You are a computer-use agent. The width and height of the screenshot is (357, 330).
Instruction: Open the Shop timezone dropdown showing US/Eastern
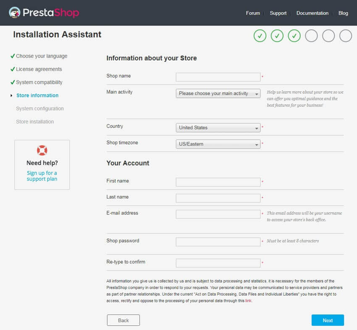click(218, 144)
